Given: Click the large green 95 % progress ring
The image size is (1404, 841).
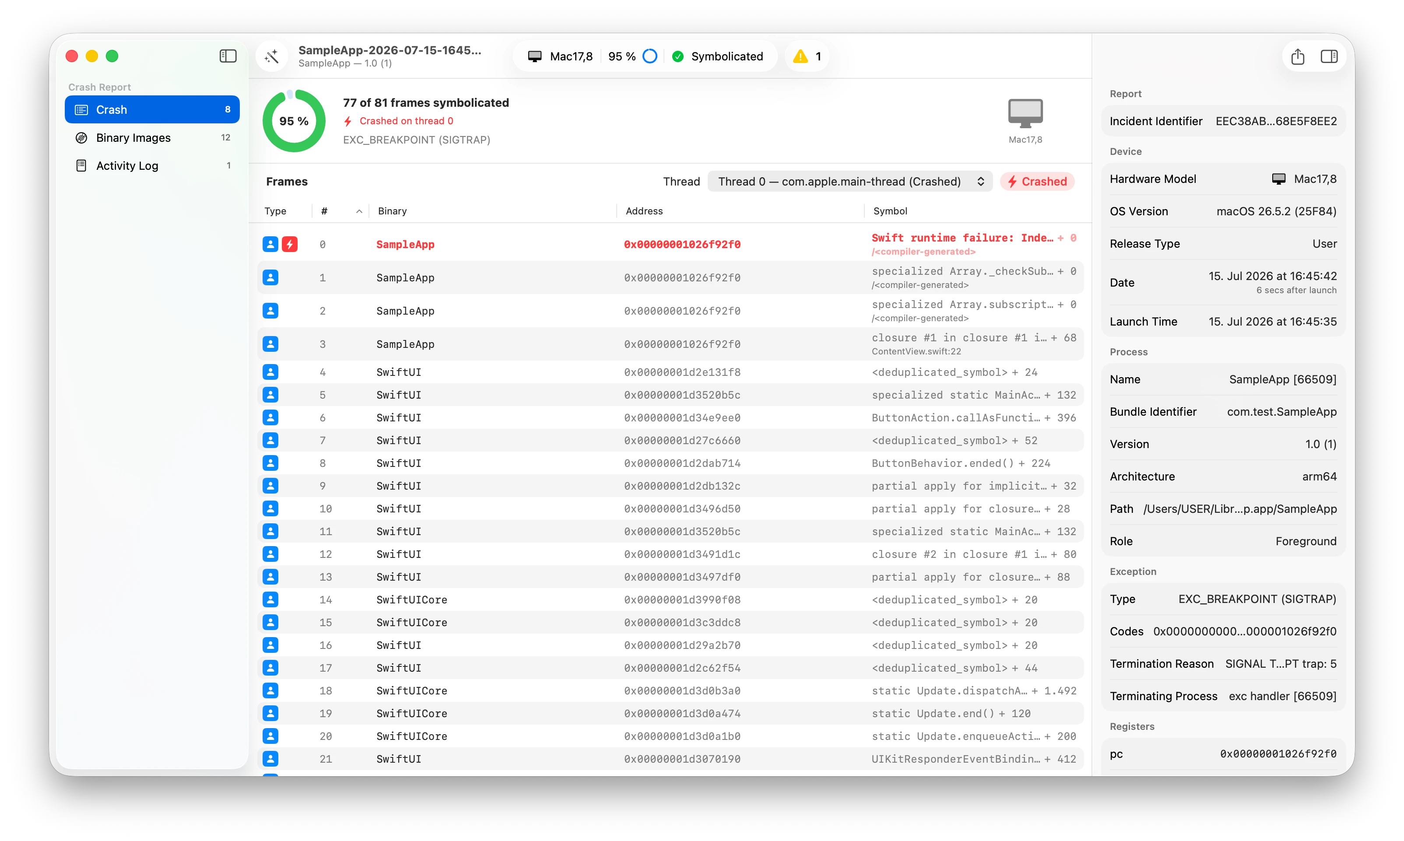Looking at the screenshot, I should pyautogui.click(x=294, y=121).
